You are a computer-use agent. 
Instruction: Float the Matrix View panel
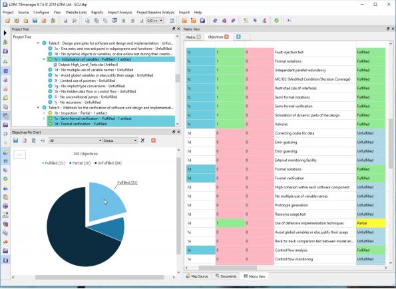[388, 29]
